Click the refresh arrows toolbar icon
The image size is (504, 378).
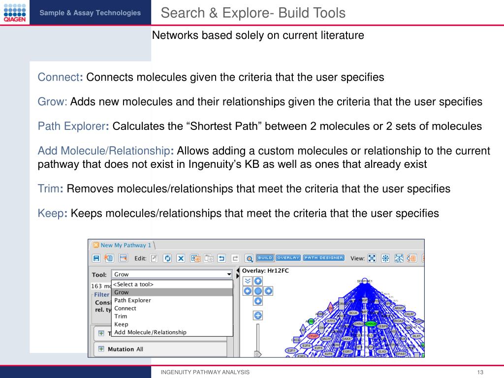pos(167,258)
